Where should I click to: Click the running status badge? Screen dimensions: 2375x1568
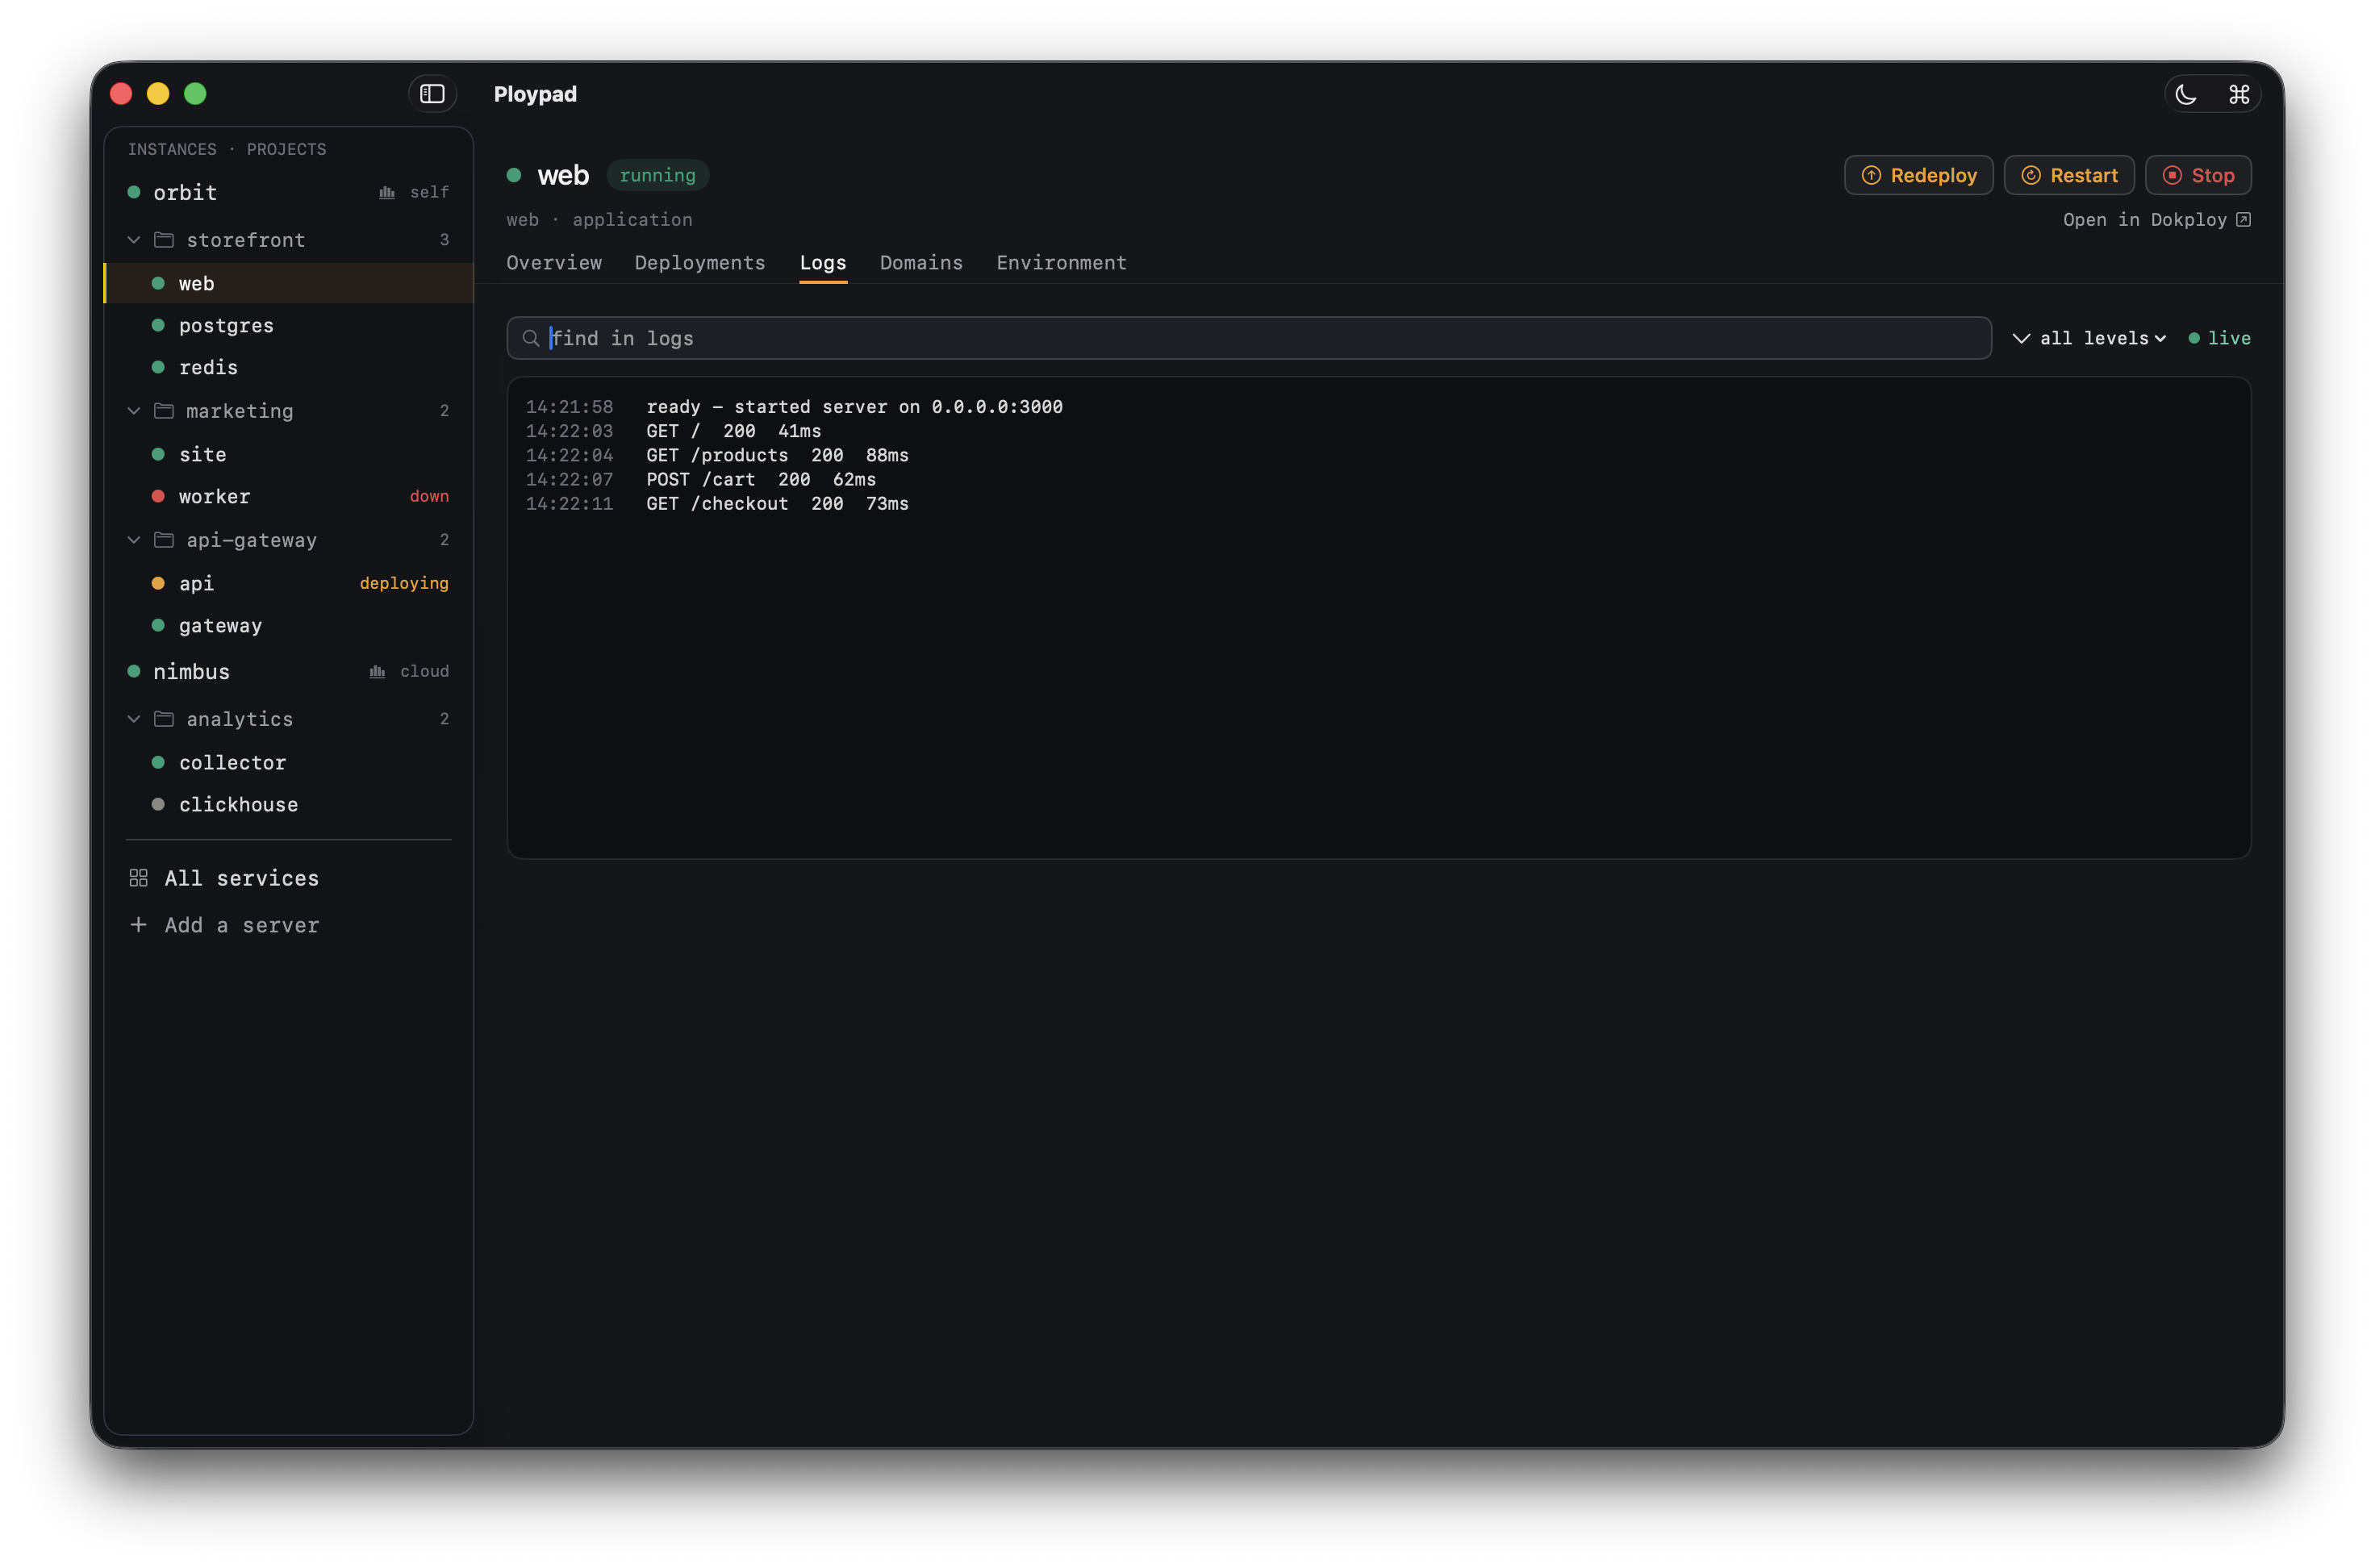point(657,175)
